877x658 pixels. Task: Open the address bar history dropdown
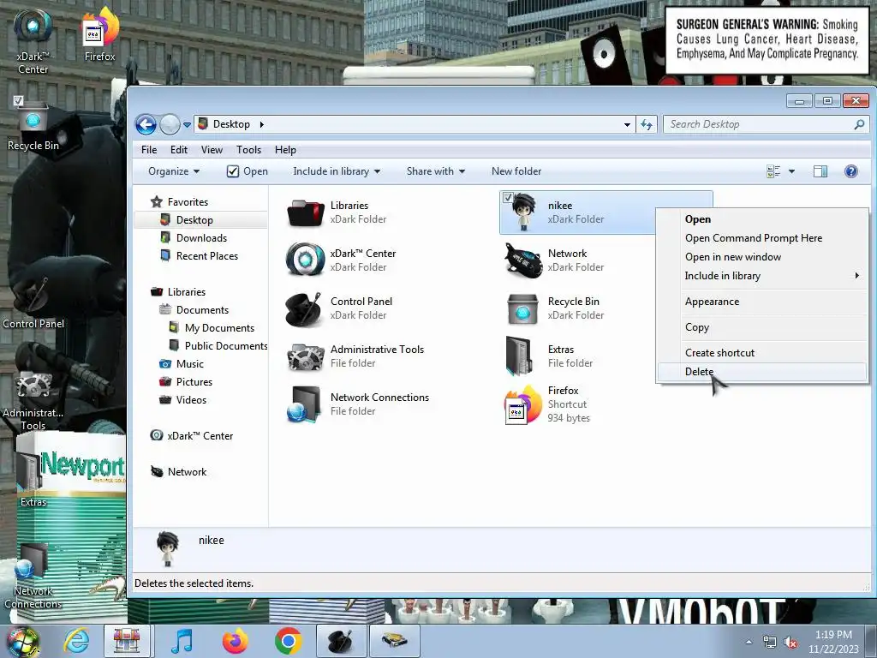click(x=627, y=125)
